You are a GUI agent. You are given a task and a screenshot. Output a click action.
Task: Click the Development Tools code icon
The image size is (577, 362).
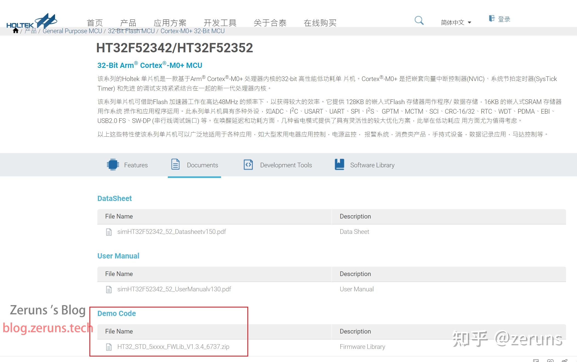(248, 164)
